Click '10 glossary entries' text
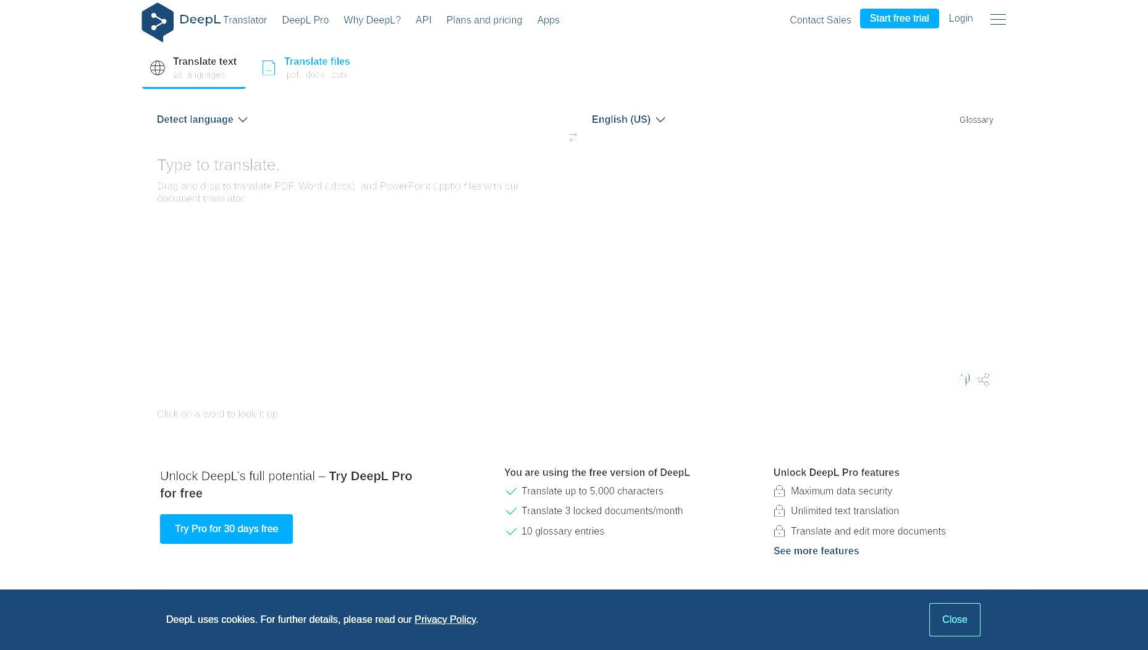This screenshot has width=1148, height=650. (x=563, y=531)
